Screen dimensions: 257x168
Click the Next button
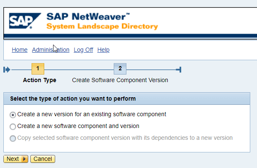pos(16,159)
